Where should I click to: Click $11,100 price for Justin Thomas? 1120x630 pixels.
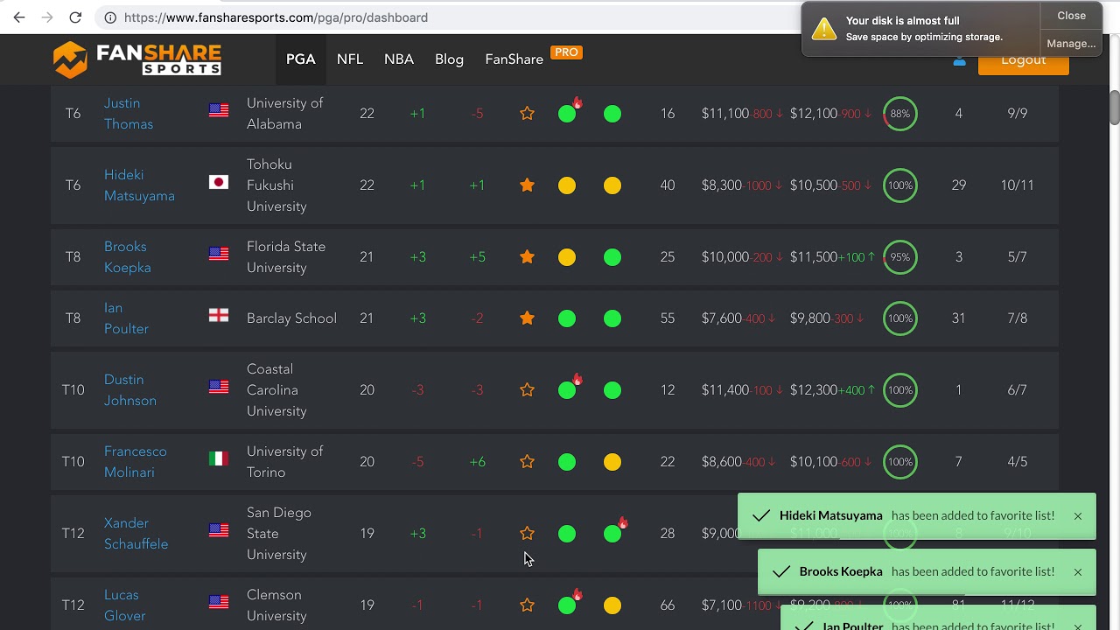click(725, 114)
